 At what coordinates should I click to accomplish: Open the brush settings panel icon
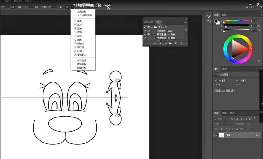[x=13, y=7]
